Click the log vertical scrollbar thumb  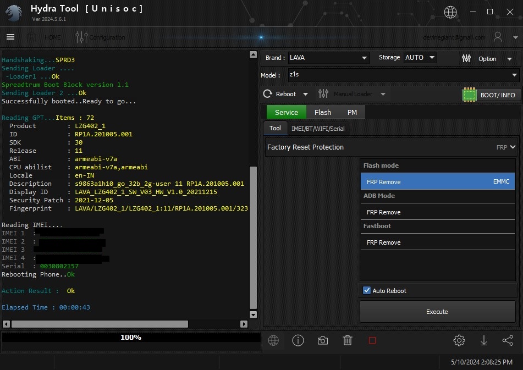(x=253, y=238)
